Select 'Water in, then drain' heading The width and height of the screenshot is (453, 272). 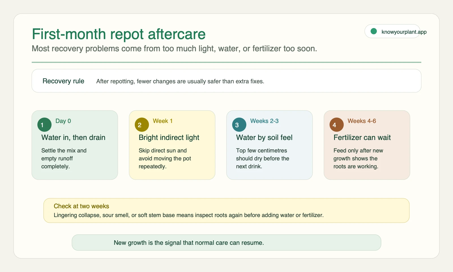point(73,138)
